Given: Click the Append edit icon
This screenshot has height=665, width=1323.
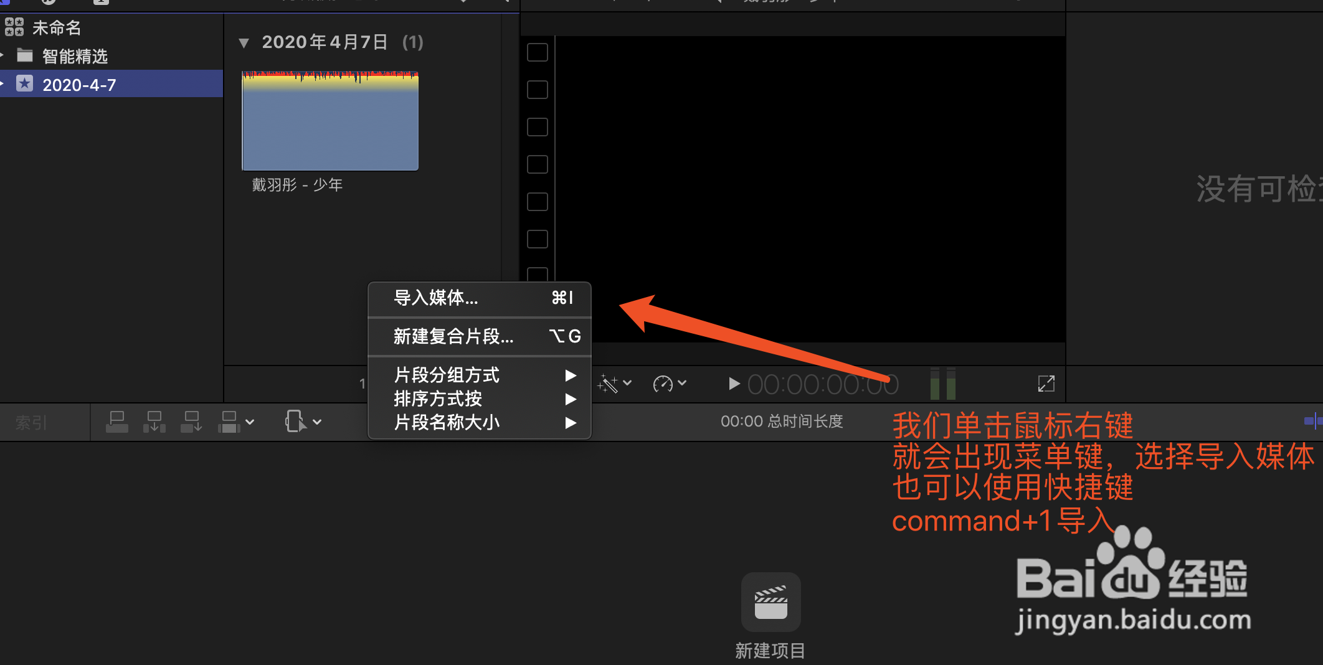Looking at the screenshot, I should pyautogui.click(x=191, y=421).
